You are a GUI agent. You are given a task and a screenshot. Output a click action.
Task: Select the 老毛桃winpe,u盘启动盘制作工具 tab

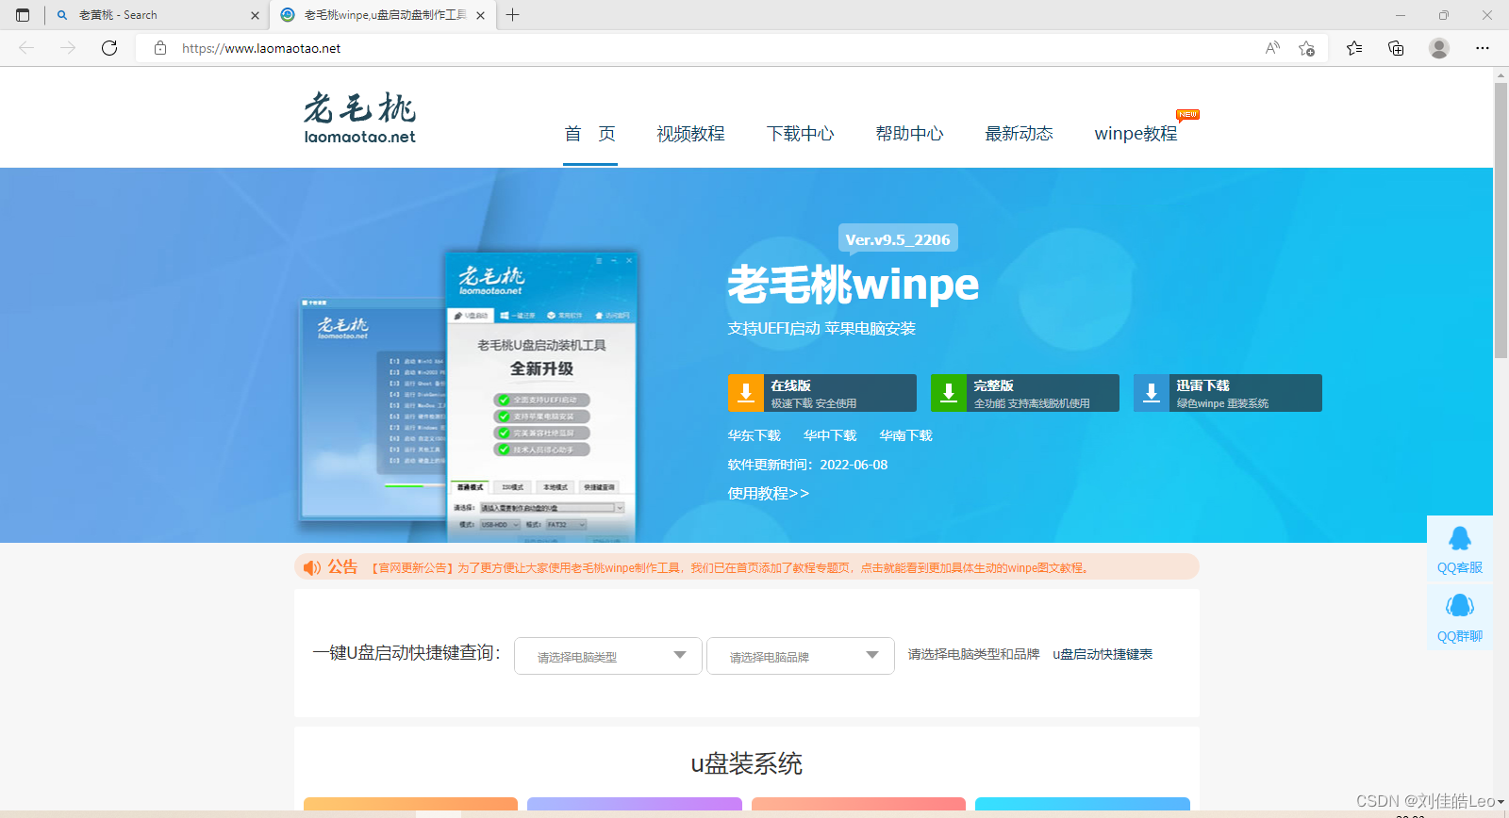pyautogui.click(x=383, y=15)
